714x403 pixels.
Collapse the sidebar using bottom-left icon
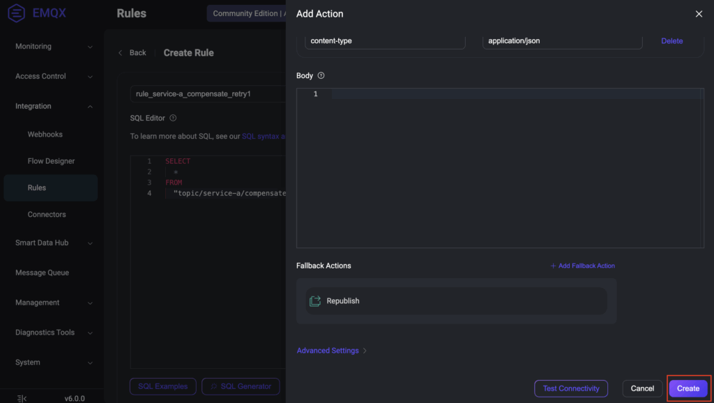[22, 399]
